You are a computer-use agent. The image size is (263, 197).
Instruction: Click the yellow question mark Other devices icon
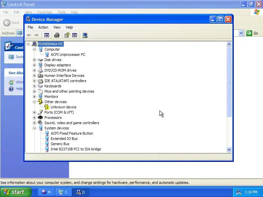click(40, 102)
